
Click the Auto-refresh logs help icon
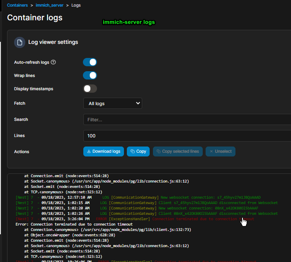[x=53, y=62]
